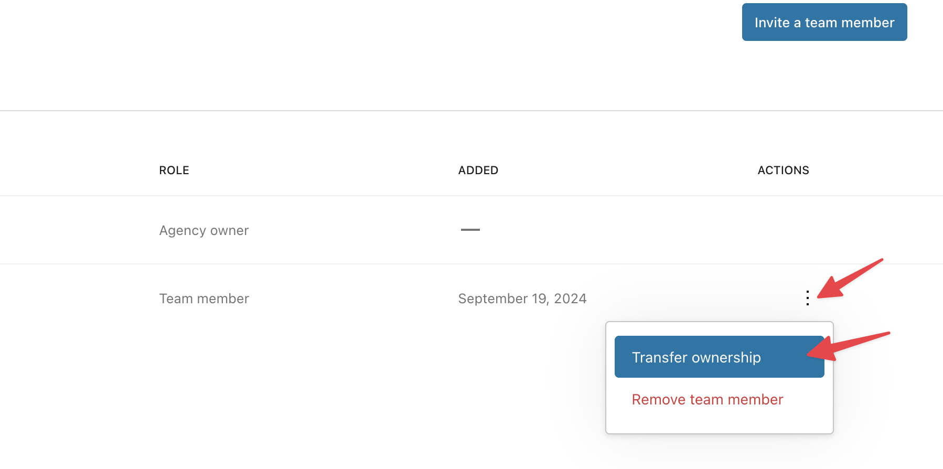The image size is (943, 469).
Task: Click the empty Actions cell for Agency owner
Action: point(783,231)
